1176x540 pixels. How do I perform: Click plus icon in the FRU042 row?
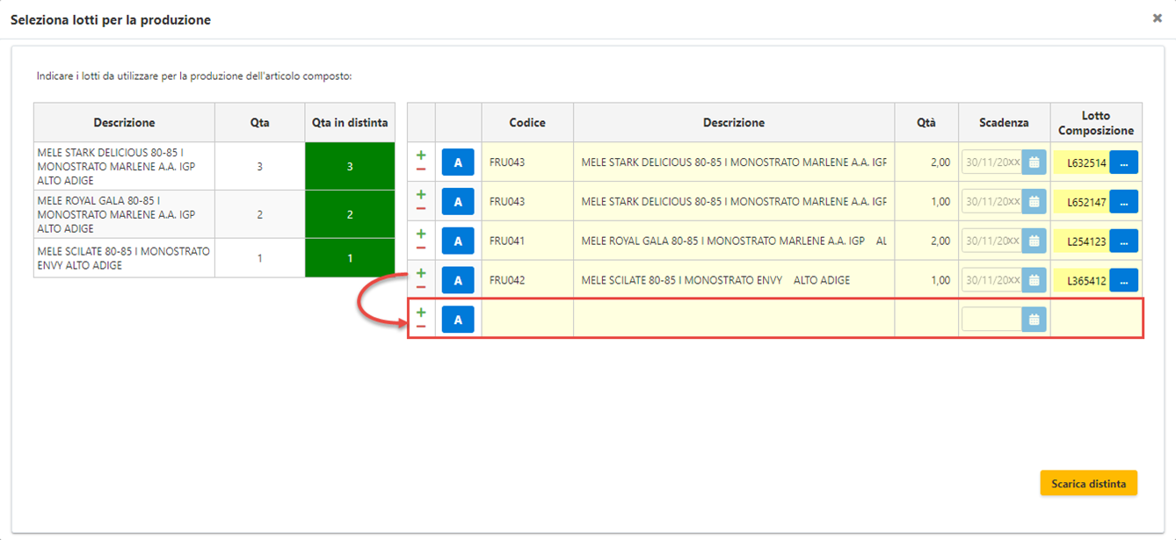tap(421, 273)
